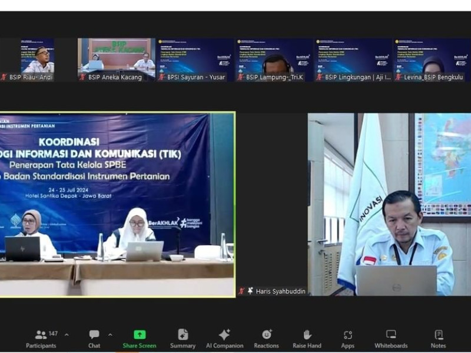Expand the Chat options arrow
Screen dimensions: 471x353
pos(110,335)
